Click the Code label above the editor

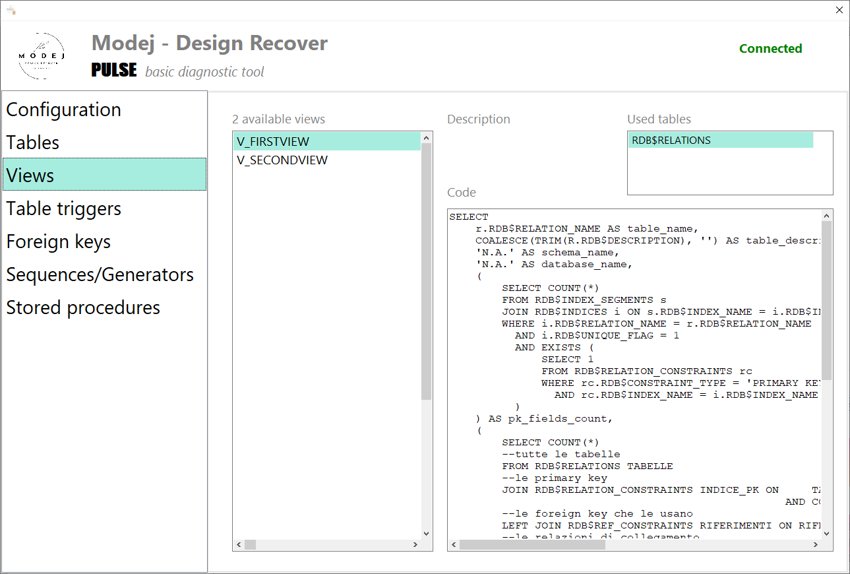point(462,193)
